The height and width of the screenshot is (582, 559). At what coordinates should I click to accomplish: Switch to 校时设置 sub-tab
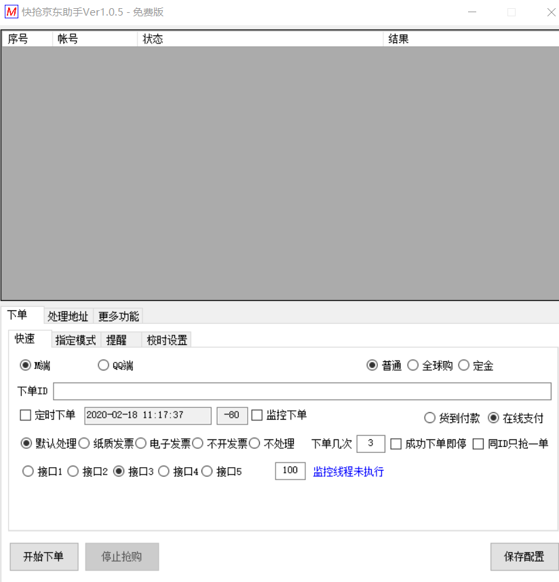click(167, 340)
